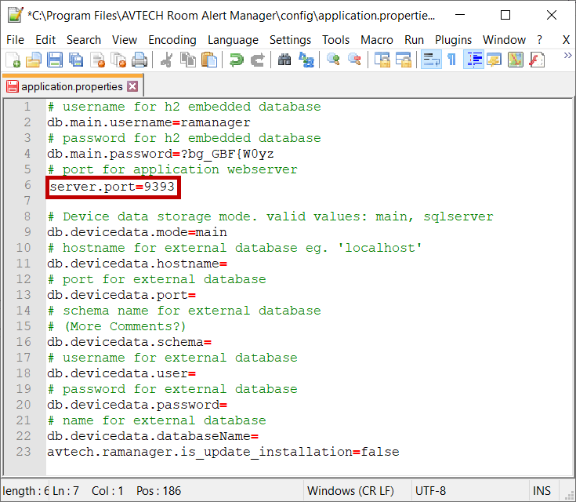This screenshot has height=502, width=576.
Task: Click the UTF-8 encoding status field
Action: point(429,491)
